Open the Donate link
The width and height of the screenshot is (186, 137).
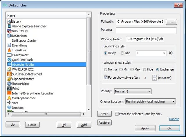point(174,119)
